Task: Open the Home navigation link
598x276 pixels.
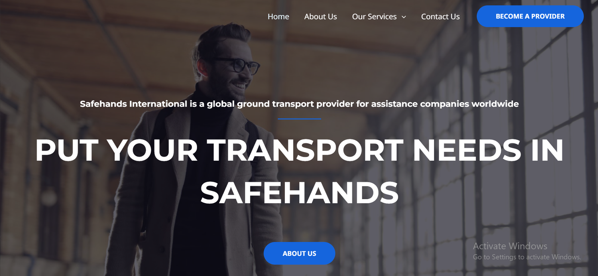Action: pyautogui.click(x=278, y=16)
